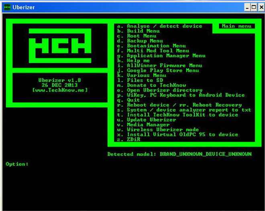Select 'i. AllWinner Firmware Menu' entry

(159, 65)
